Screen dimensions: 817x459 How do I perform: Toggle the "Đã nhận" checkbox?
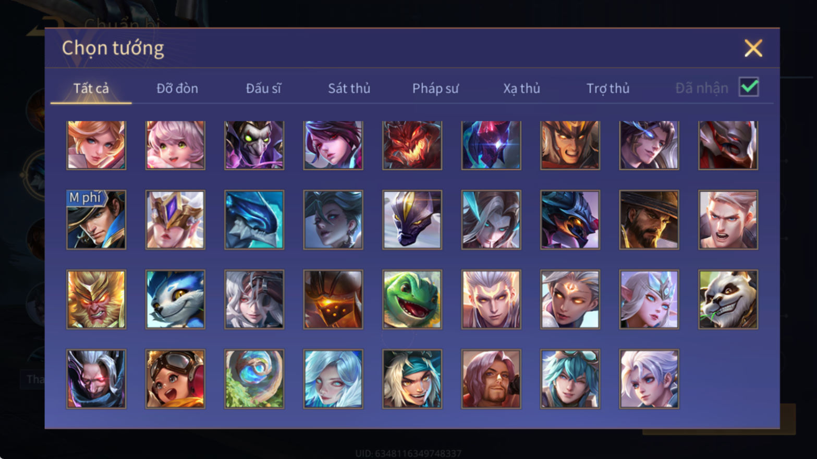(749, 87)
